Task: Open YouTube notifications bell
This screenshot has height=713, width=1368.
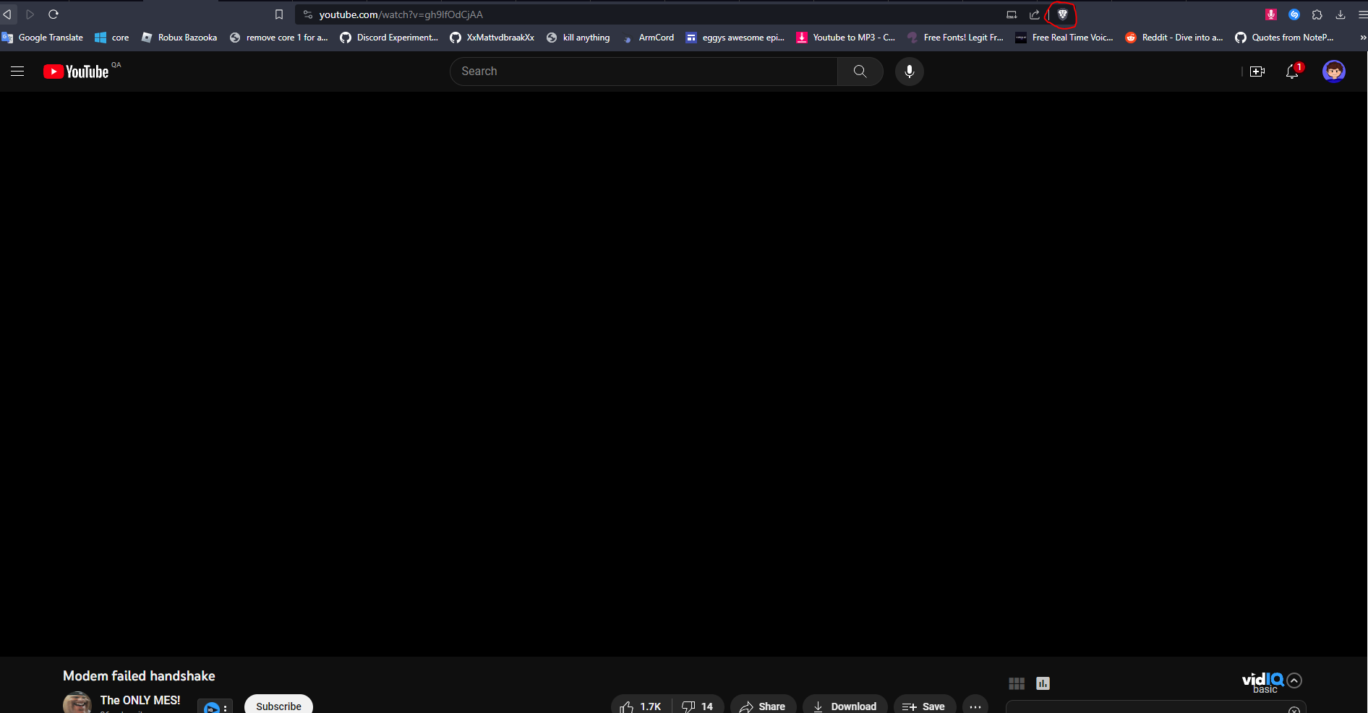Action: 1293,72
